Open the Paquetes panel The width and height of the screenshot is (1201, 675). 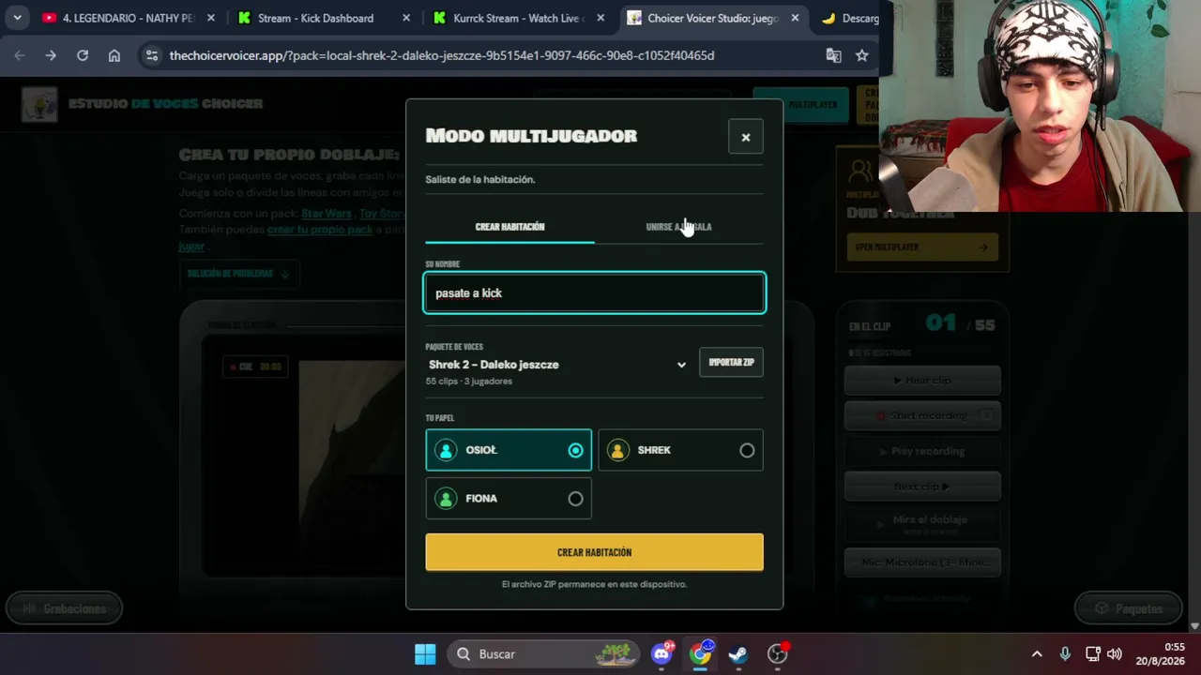tap(1128, 609)
